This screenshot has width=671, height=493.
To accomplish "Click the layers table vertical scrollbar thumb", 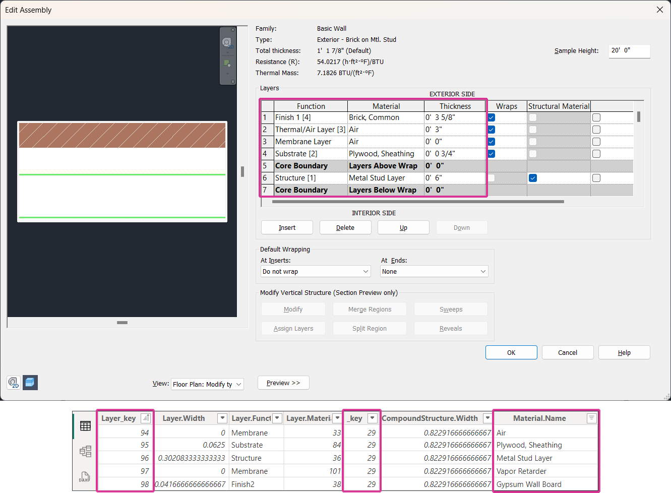I will (x=639, y=116).
